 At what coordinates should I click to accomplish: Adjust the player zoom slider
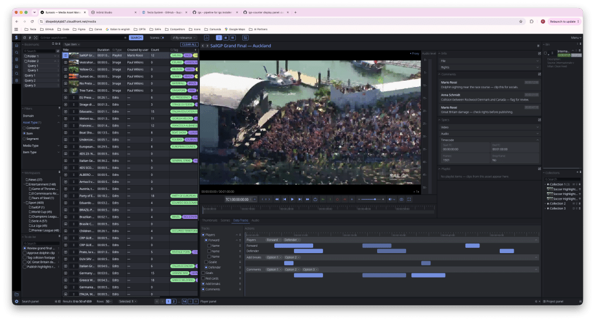point(371,199)
